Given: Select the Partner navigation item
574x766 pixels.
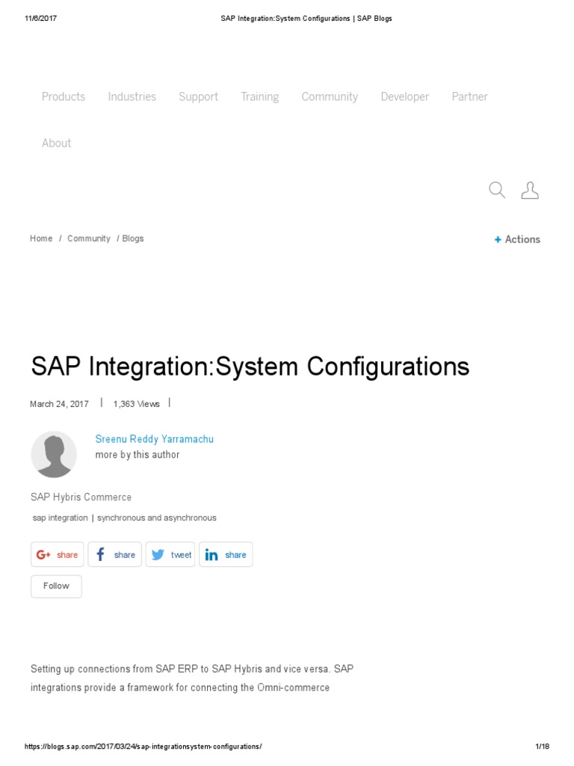Looking at the screenshot, I should pos(470,96).
